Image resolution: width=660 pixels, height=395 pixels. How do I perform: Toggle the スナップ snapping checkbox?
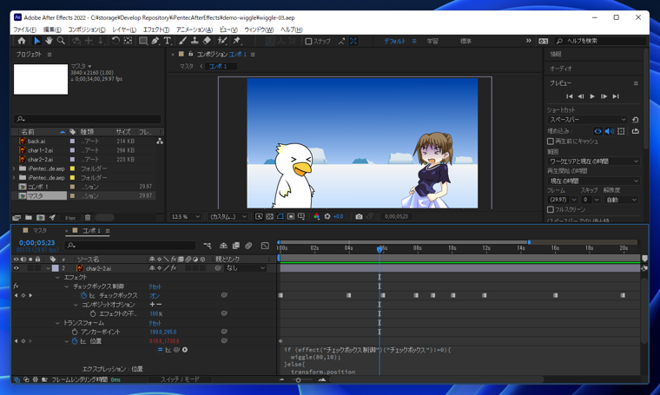click(x=308, y=41)
